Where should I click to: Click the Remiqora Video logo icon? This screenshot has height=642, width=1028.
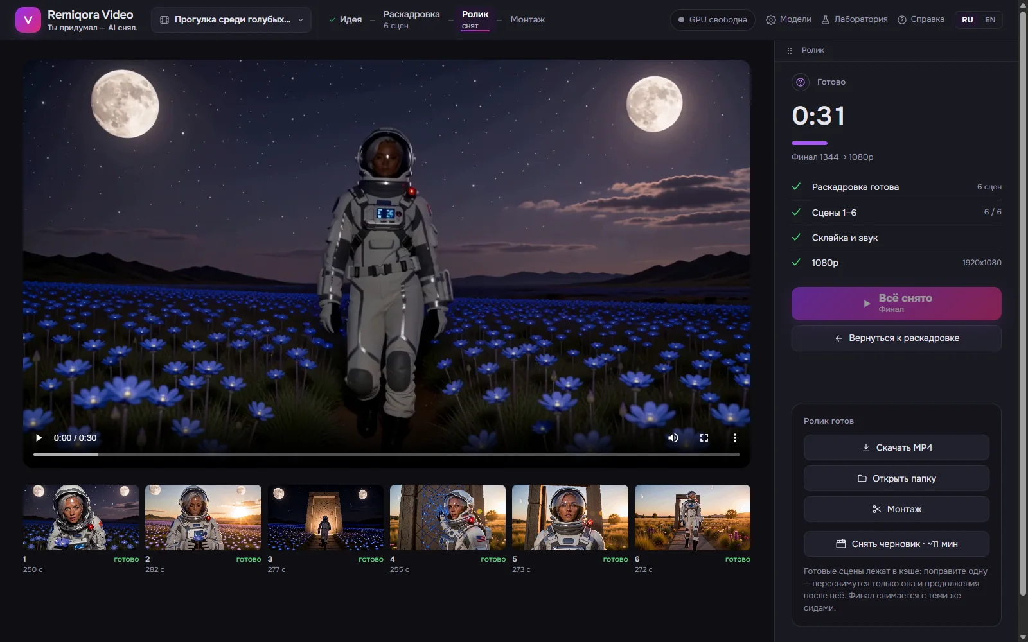[28, 20]
